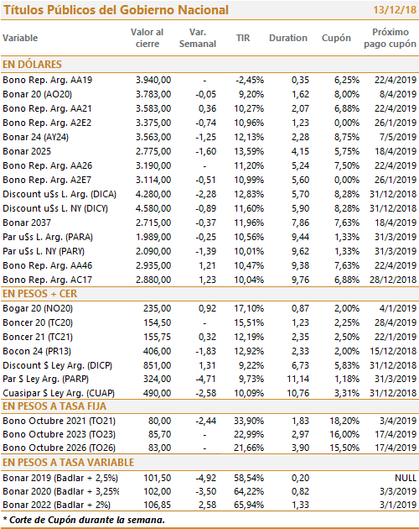419x529 pixels.
Task: Select the 'Bonar 2022 (Badlar + 2%)' row
Action: pyautogui.click(x=209, y=505)
